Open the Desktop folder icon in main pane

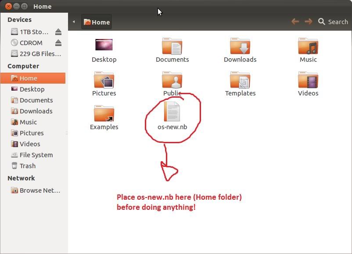tap(104, 45)
